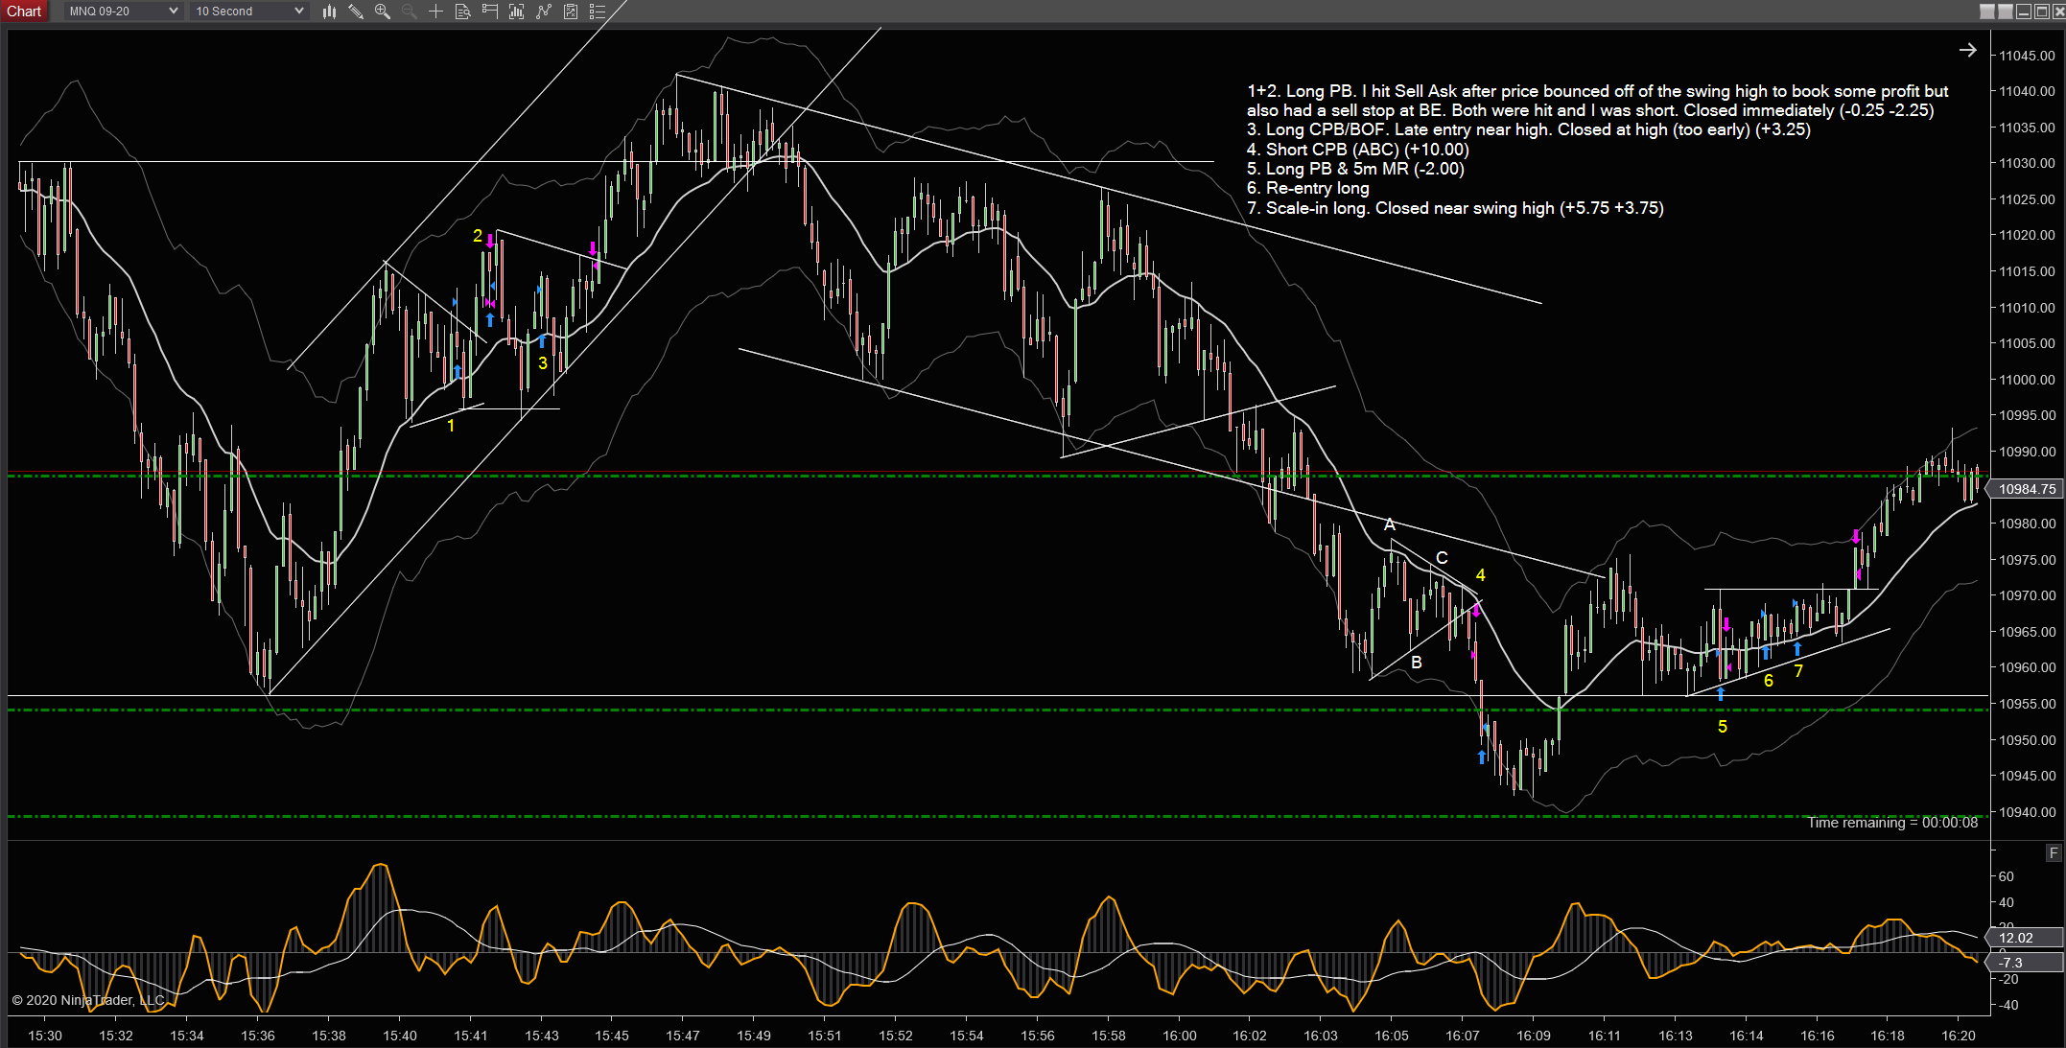Screen dimensions: 2066x1048
Task: Click the current price marker 10984.75
Action: (2027, 489)
